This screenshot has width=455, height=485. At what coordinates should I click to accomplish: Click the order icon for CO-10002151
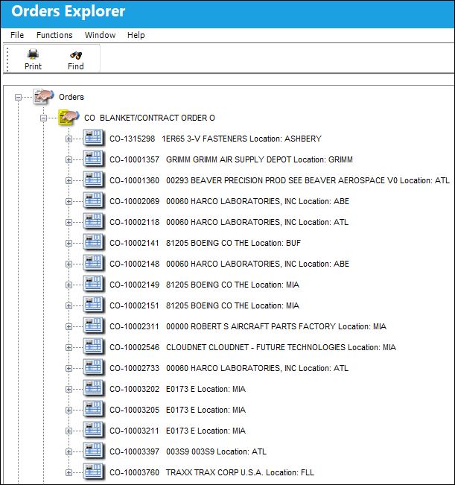[x=93, y=305]
